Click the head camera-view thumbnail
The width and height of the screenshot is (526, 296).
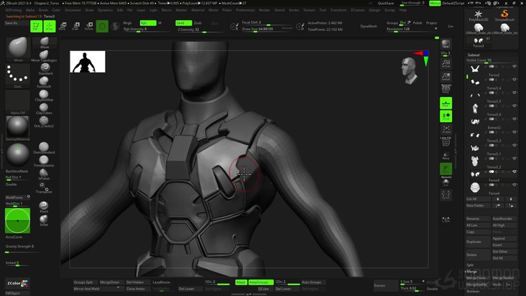point(410,70)
